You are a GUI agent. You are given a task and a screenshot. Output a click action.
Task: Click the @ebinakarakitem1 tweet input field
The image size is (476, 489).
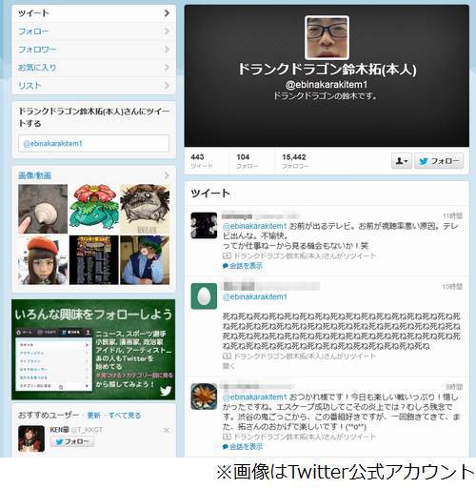93,143
